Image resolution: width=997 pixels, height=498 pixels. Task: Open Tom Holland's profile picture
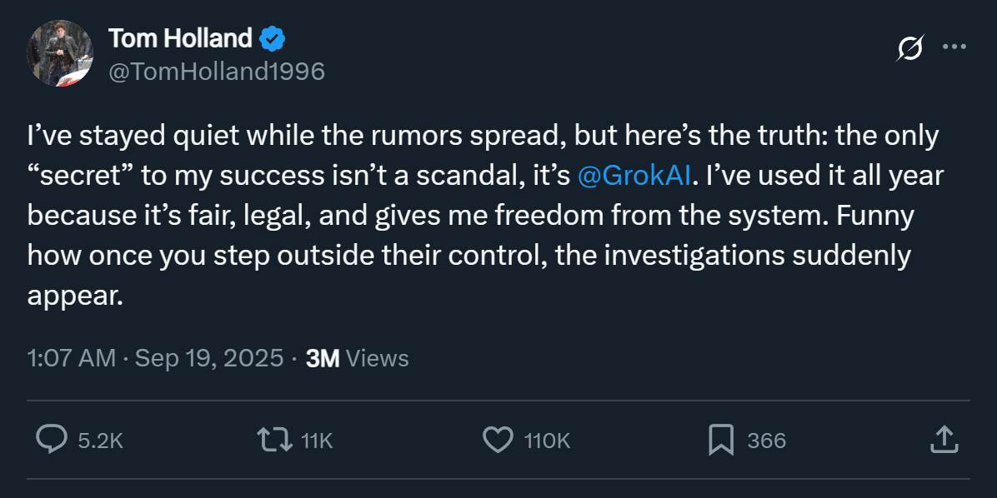[x=59, y=53]
